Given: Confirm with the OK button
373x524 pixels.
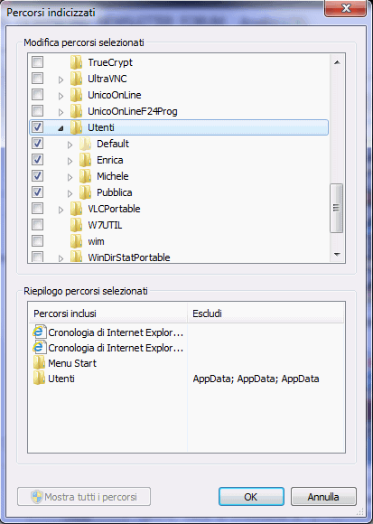Looking at the screenshot, I should [251, 497].
